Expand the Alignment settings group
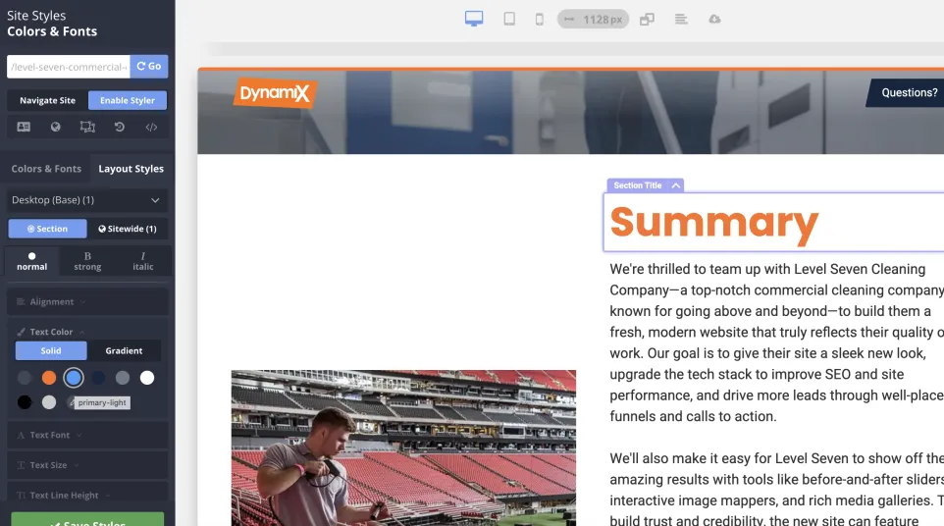 click(x=87, y=301)
